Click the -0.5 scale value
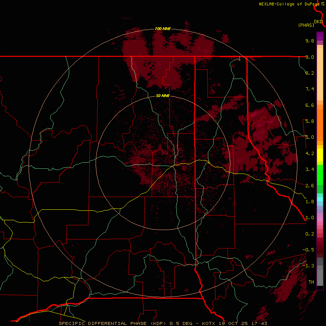Screen dimensions: 326x326 308,250
